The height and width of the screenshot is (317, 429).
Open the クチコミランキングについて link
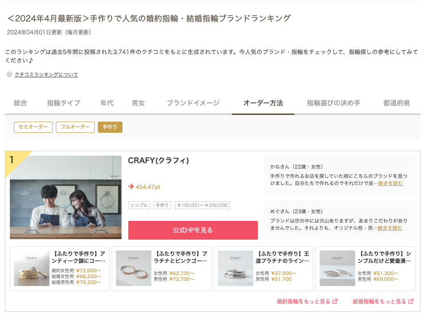46,75
